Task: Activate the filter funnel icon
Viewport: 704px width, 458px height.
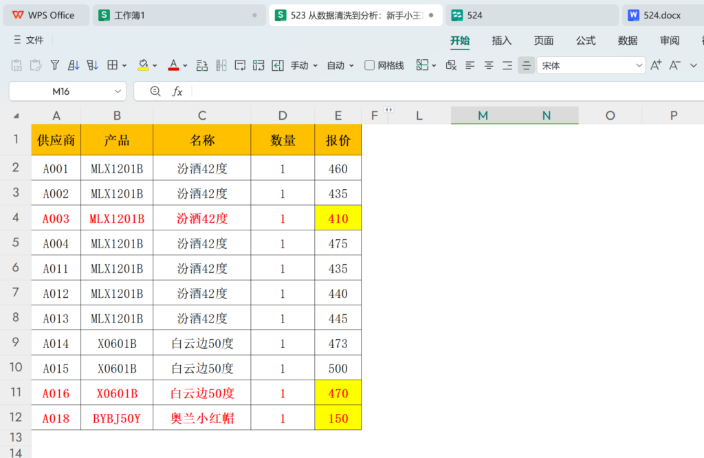Action: pos(55,65)
